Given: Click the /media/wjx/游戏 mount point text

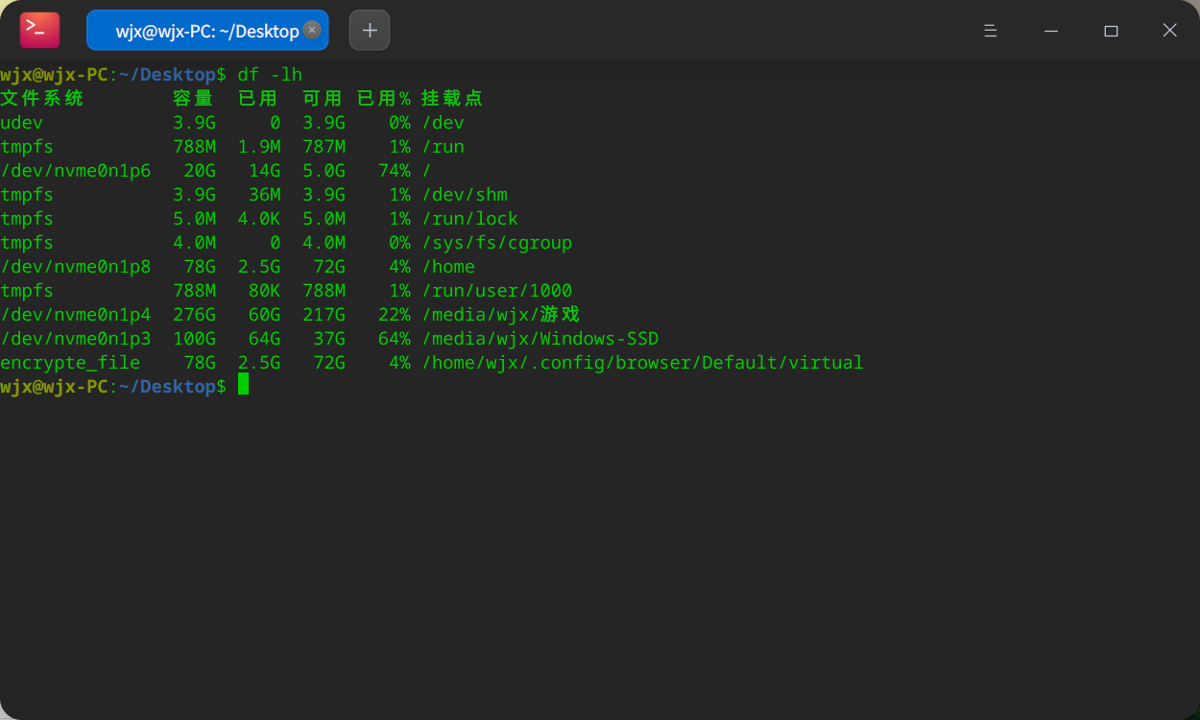Looking at the screenshot, I should [x=500, y=314].
